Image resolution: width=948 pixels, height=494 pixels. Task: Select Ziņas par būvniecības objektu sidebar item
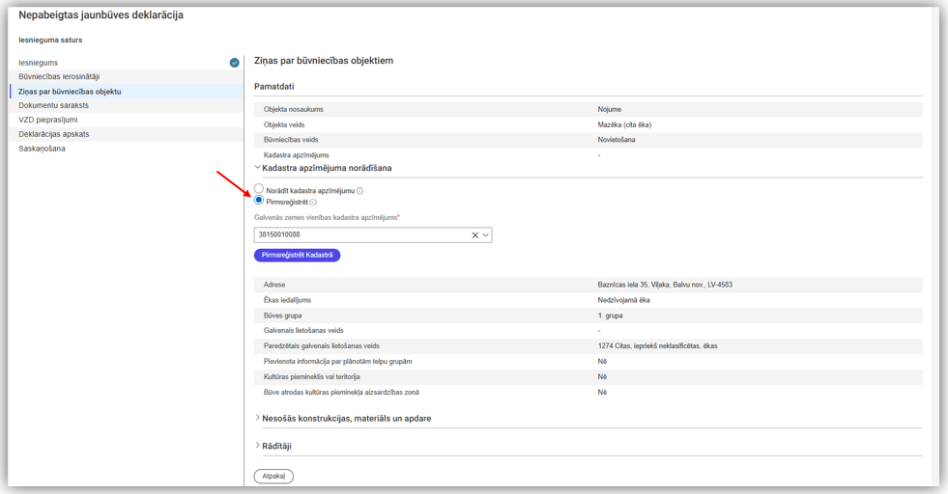pos(70,92)
